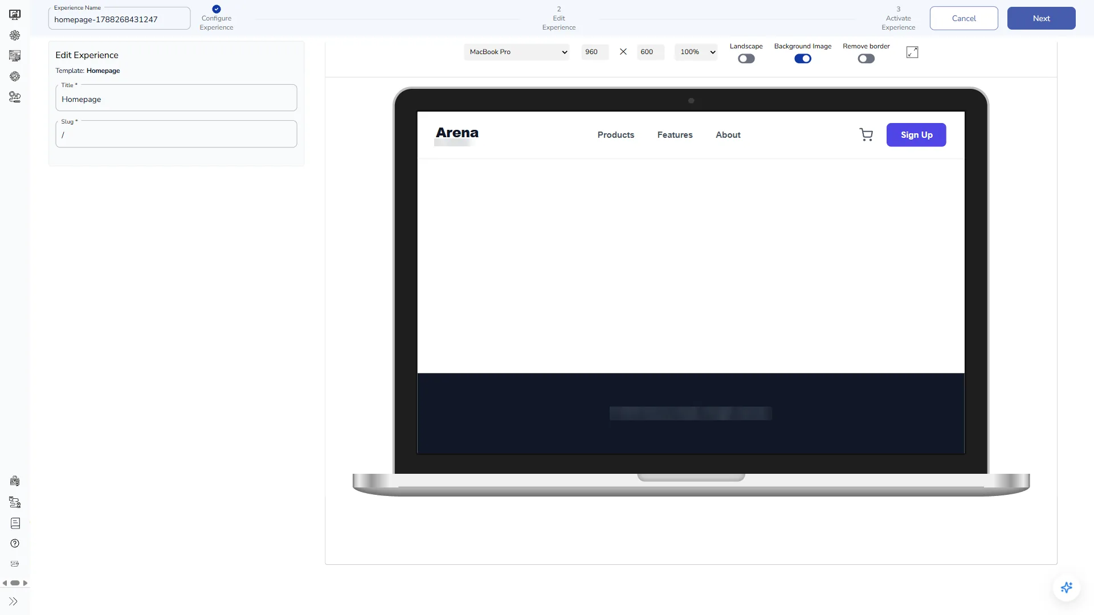
Task: Click the sidebar scroll right arrow
Action: coord(25,583)
